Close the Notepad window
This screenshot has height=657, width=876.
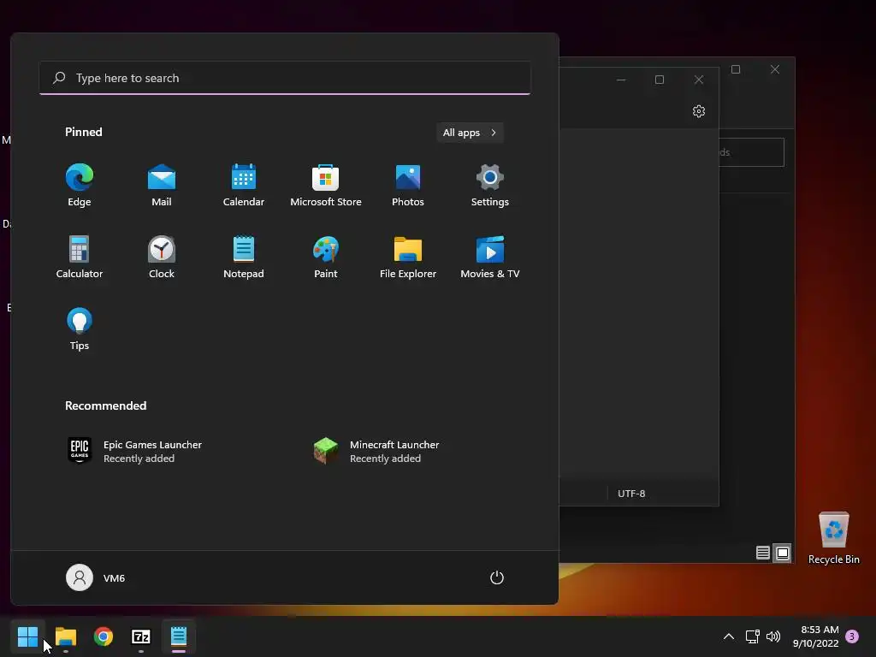click(x=698, y=80)
